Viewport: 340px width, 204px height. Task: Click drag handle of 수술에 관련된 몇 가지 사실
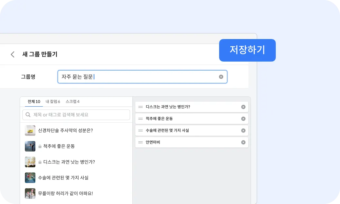click(x=141, y=131)
